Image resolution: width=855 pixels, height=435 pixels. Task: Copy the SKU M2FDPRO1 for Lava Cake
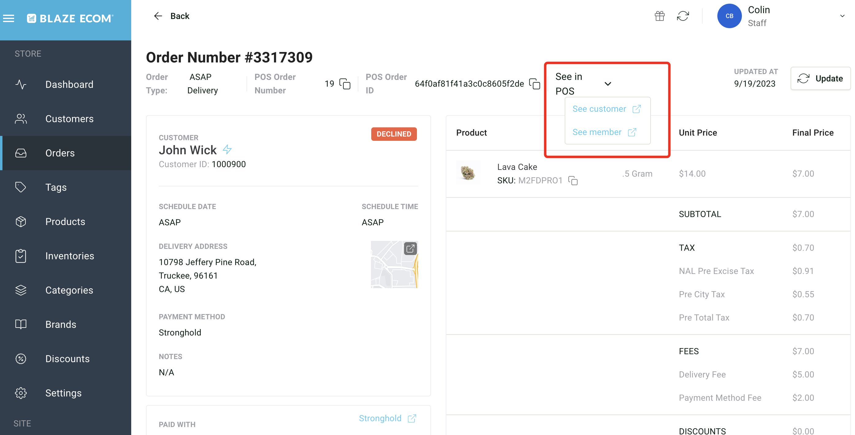(x=574, y=181)
